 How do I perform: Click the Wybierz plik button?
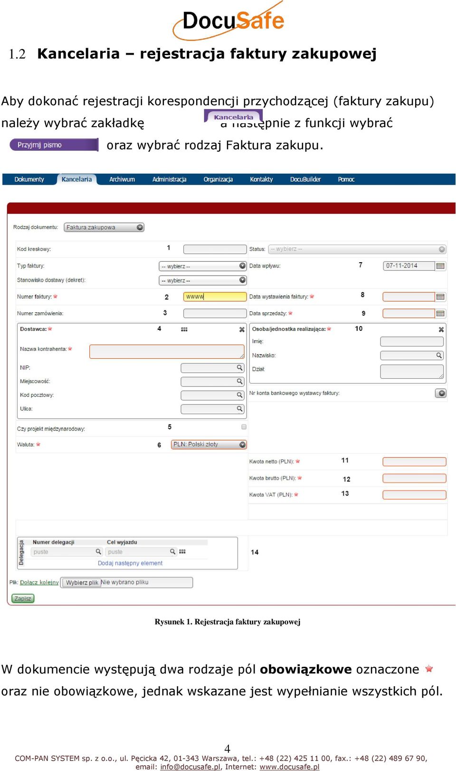point(82,583)
